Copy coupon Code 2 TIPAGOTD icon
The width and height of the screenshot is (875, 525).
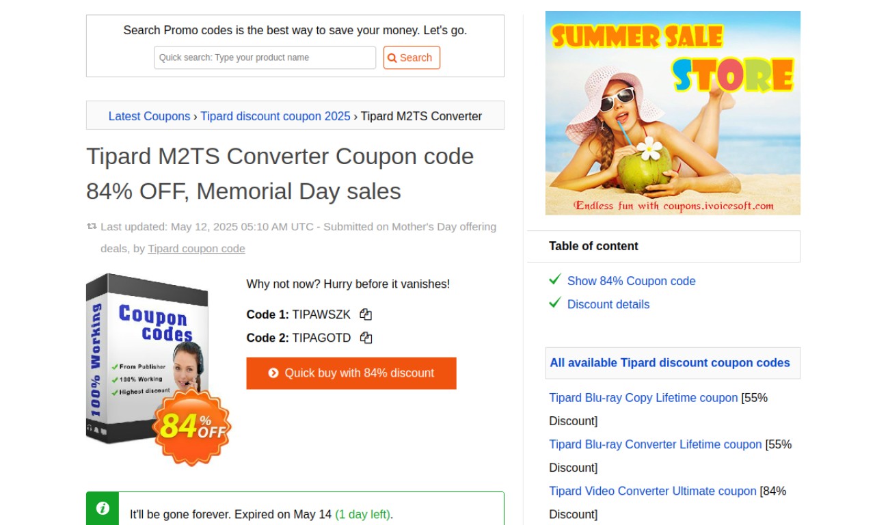coord(366,338)
